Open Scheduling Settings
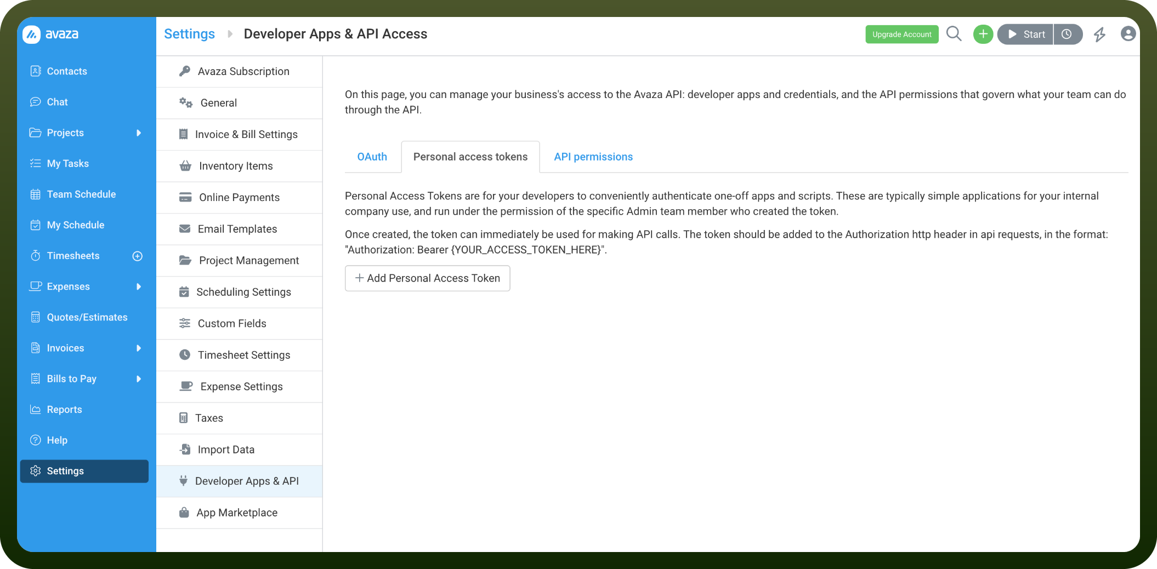This screenshot has width=1157, height=569. [x=239, y=292]
